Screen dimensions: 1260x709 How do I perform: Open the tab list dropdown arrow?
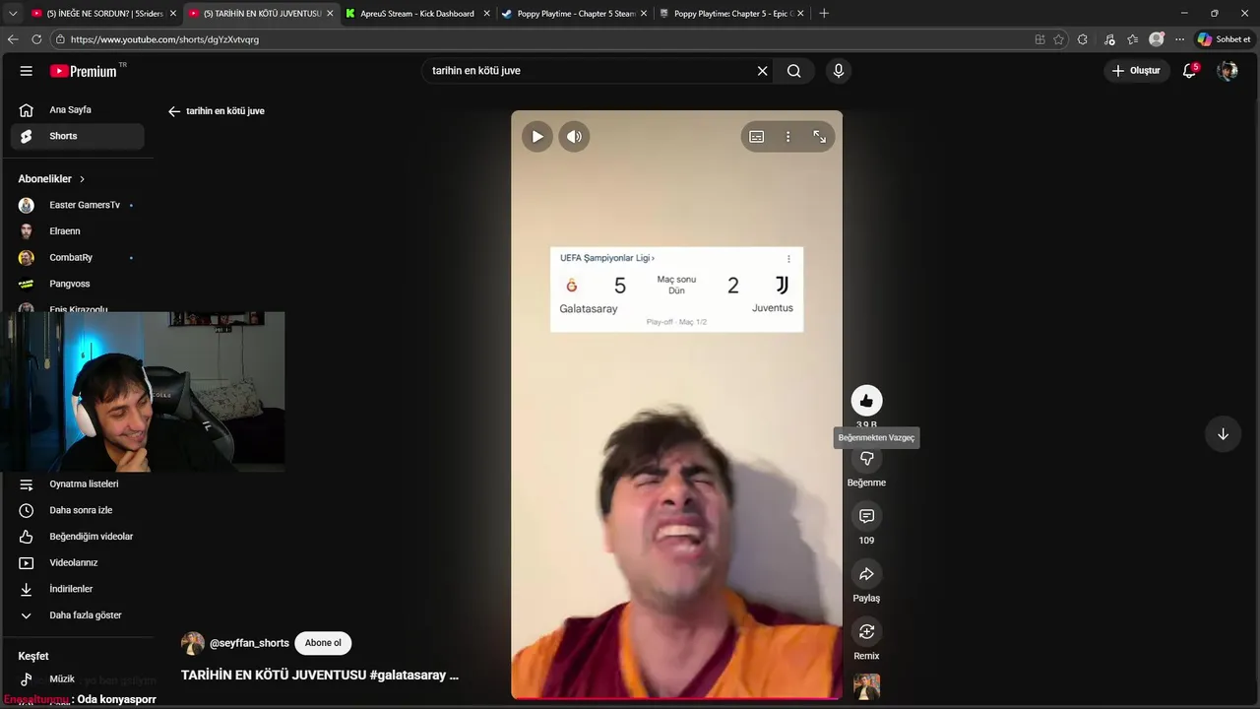click(x=13, y=14)
